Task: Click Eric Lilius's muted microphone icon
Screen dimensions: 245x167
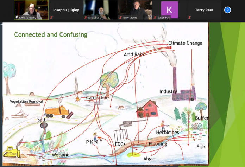Action: (86, 17)
